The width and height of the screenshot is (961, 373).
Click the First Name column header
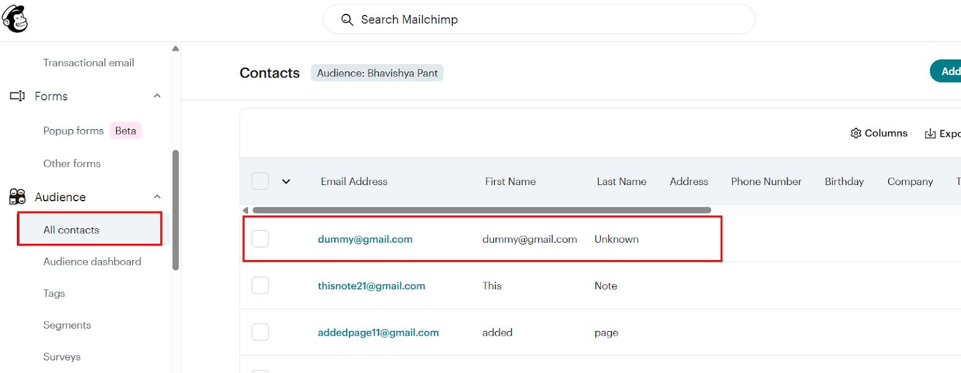511,181
